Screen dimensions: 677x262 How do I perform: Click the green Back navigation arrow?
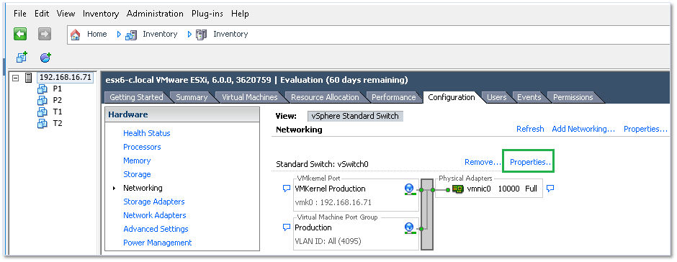tap(20, 34)
